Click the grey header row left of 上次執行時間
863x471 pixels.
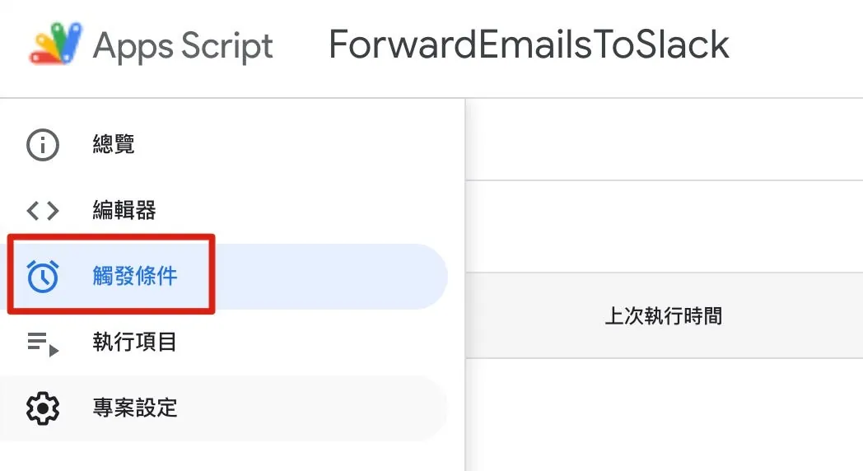click(534, 316)
